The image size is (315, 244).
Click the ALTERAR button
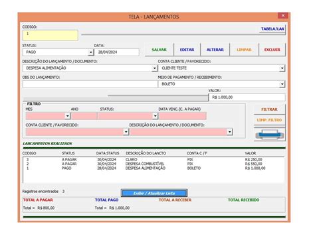click(215, 50)
